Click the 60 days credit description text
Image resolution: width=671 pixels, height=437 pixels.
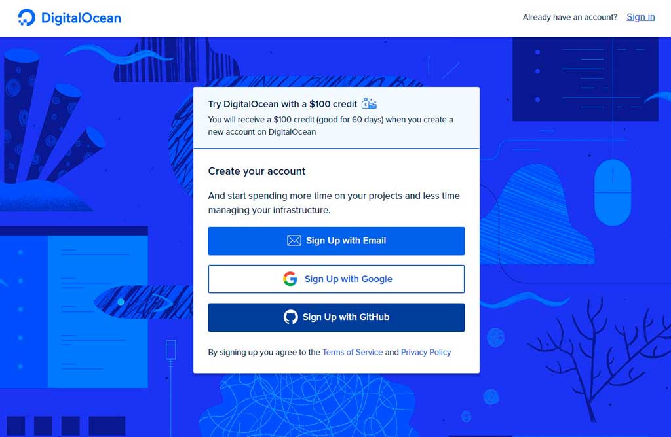[330, 126]
